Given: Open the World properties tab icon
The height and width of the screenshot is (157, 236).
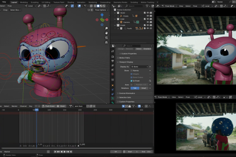Looking at the screenshot, I should 112,74.
